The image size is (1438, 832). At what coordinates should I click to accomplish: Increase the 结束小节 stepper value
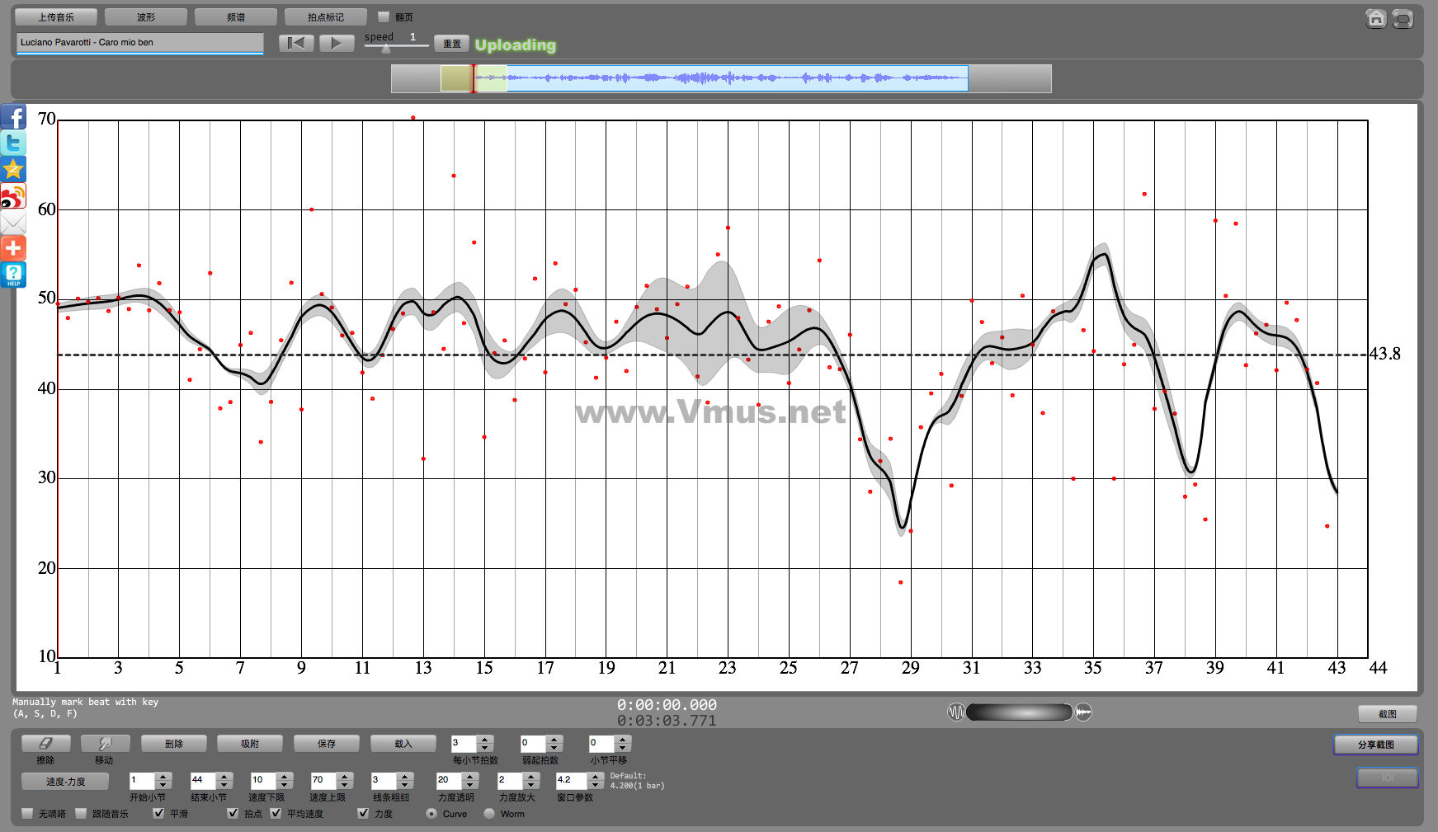tap(224, 776)
